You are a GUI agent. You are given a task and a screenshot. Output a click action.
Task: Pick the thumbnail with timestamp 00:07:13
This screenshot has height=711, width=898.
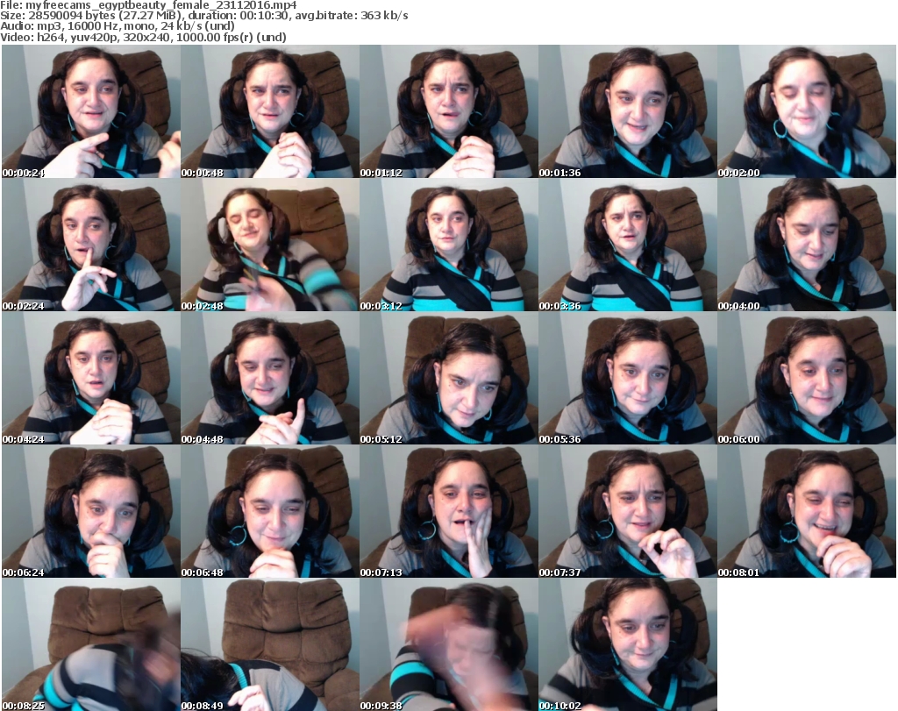pyautogui.click(x=449, y=511)
